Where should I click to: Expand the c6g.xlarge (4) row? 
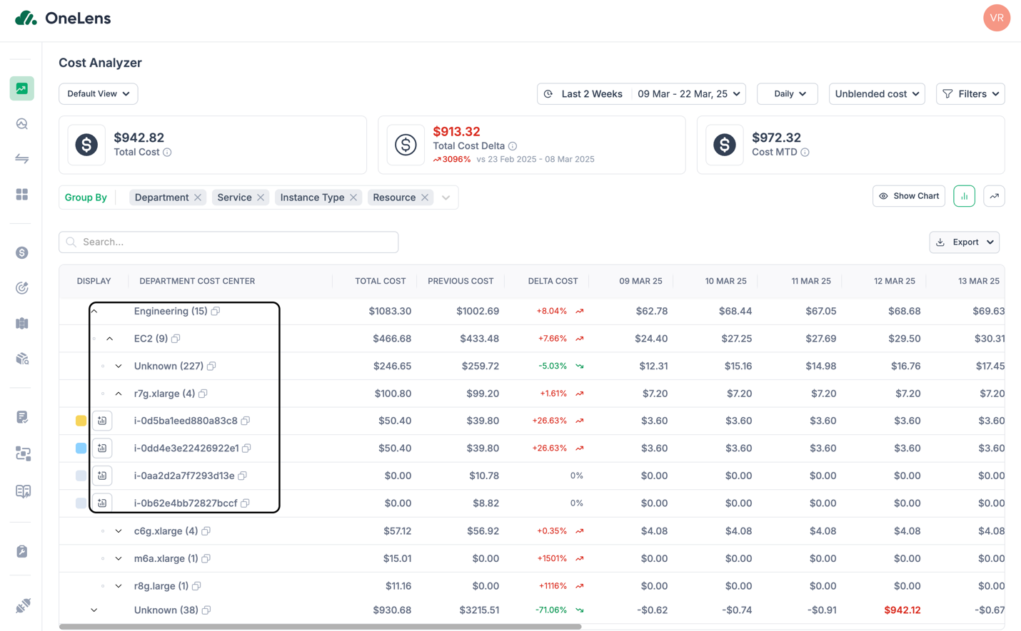coord(119,531)
